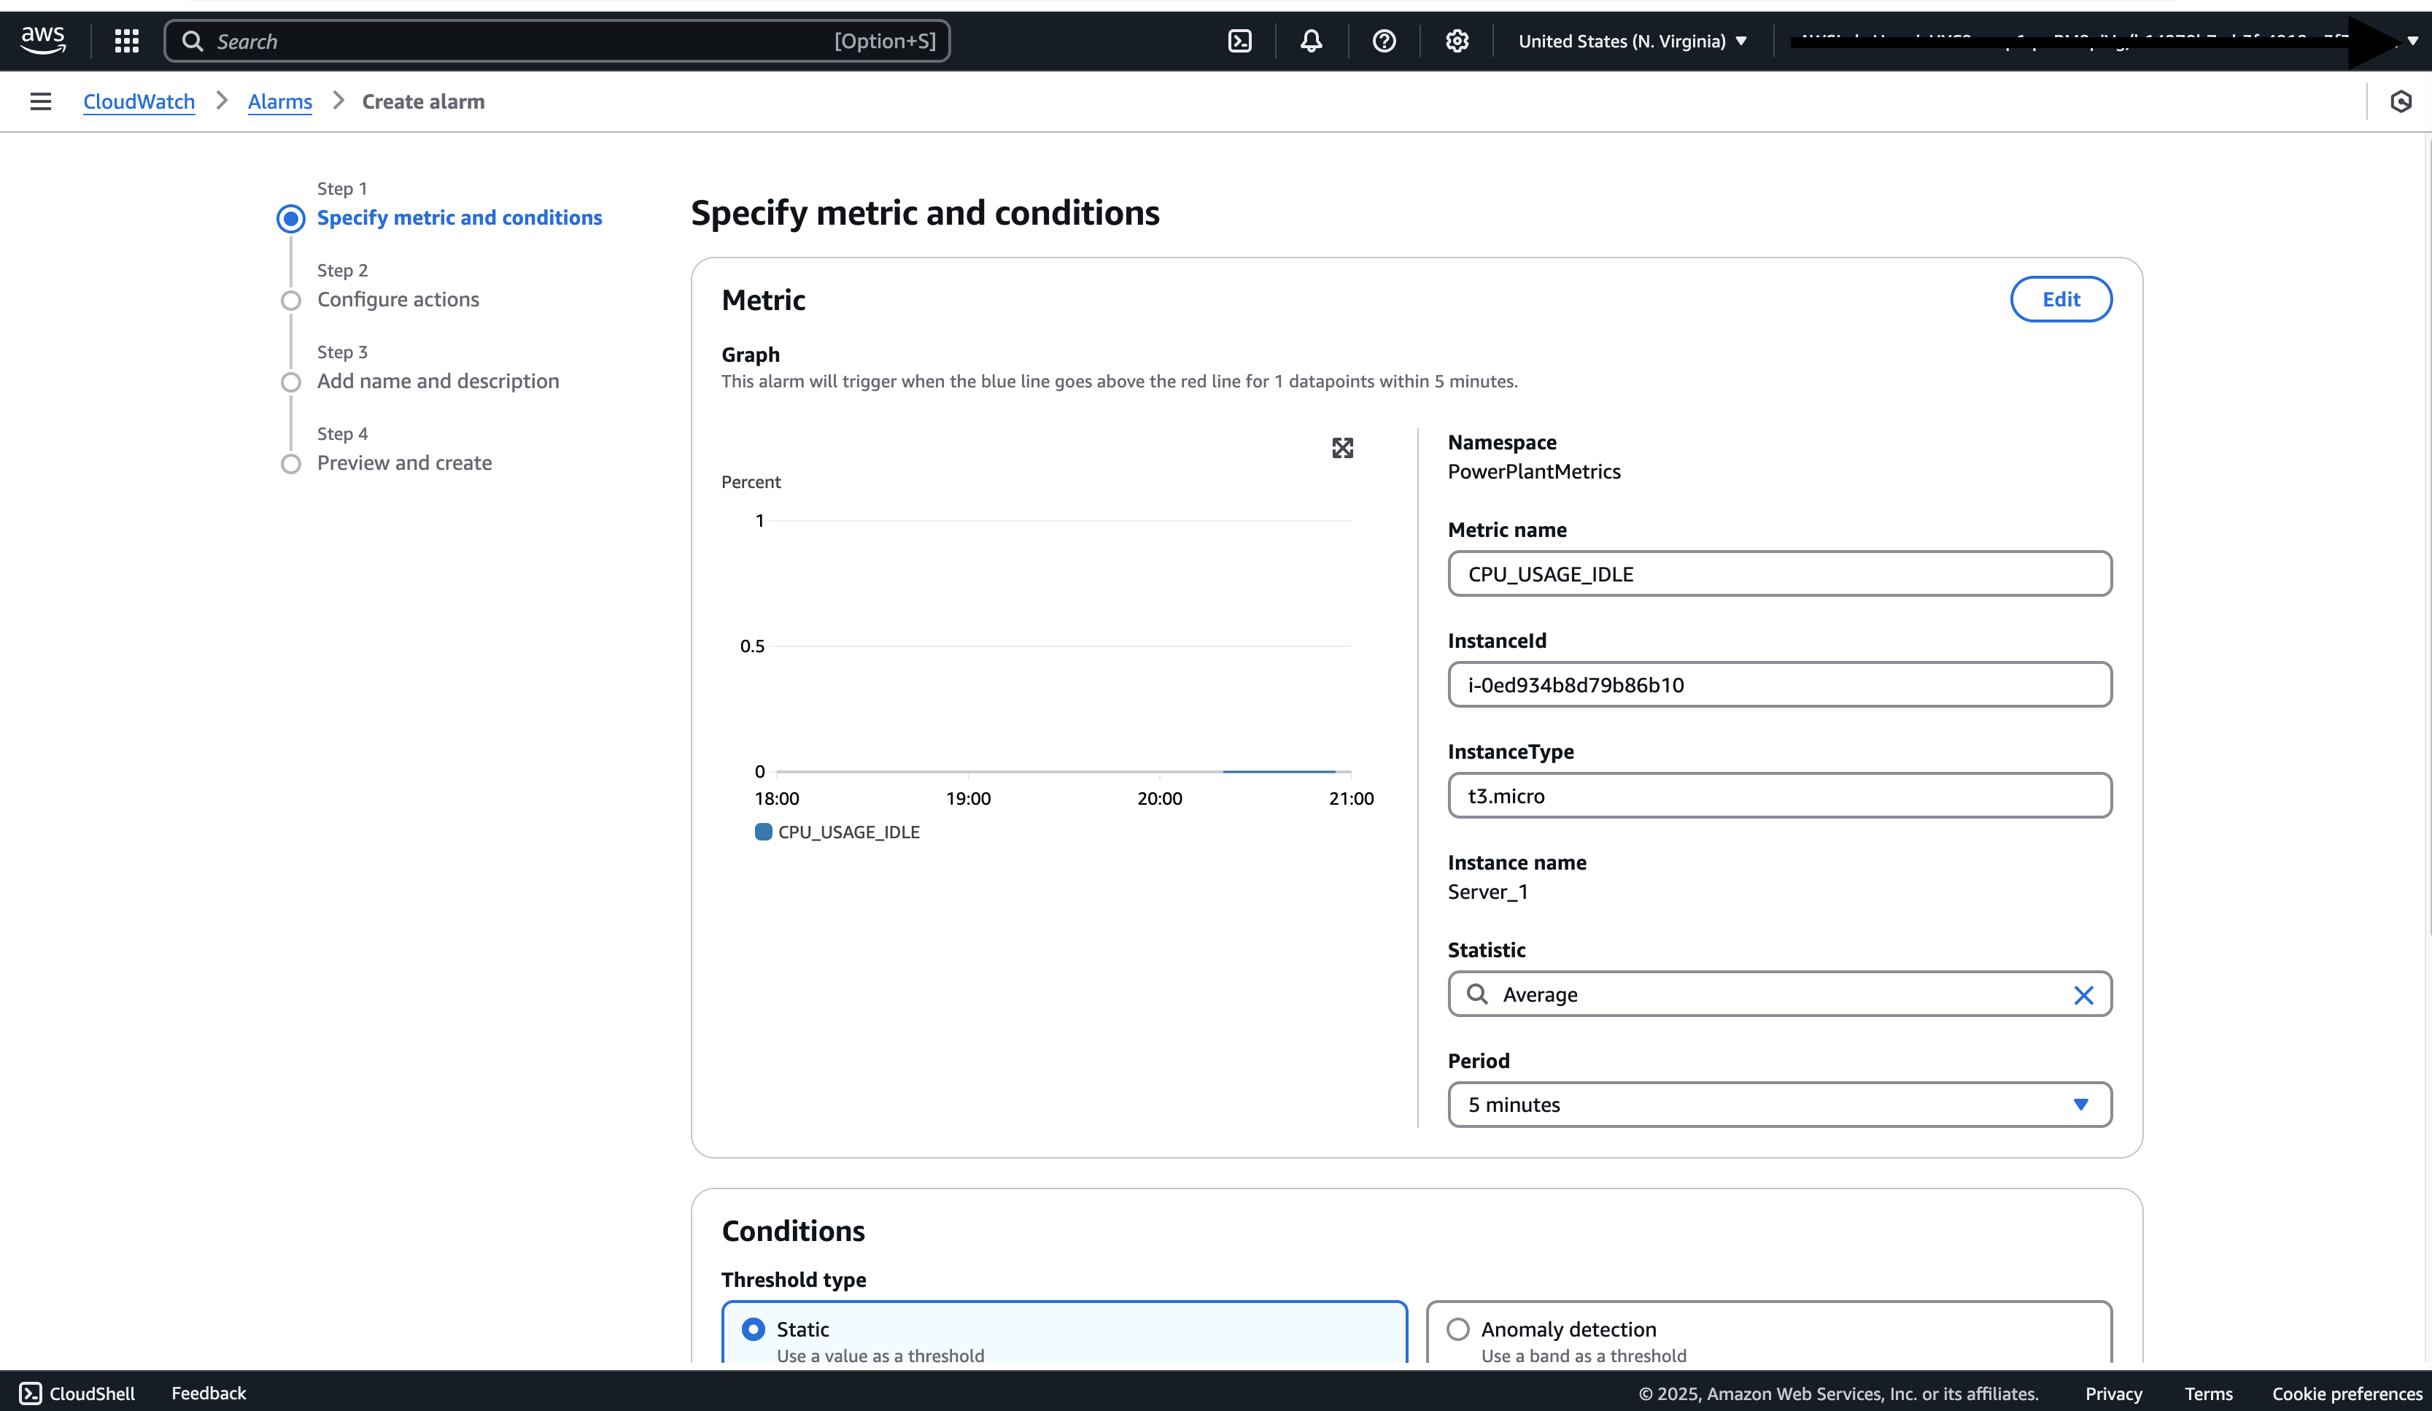The image size is (2432, 1411).
Task: Click the search magnifier icon
Action: click(x=193, y=41)
